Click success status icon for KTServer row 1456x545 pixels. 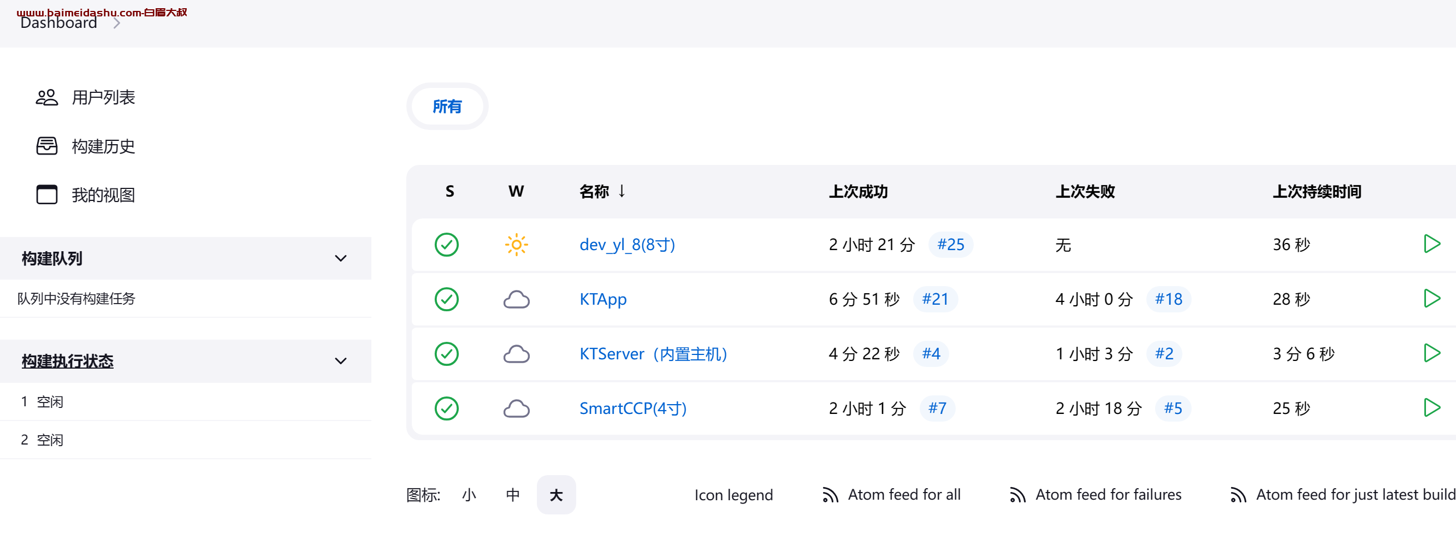click(447, 354)
